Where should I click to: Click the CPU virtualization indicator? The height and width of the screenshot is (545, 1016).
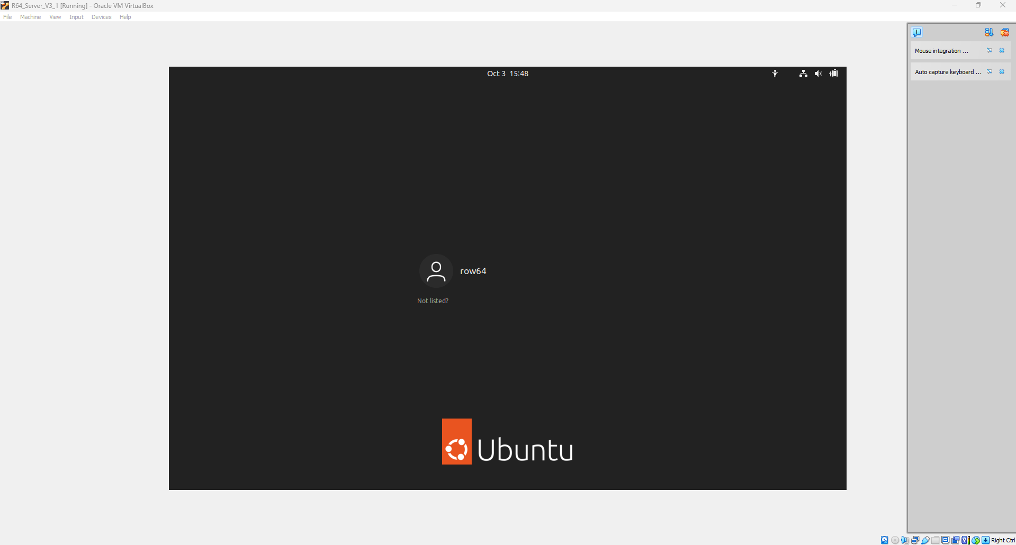pyautogui.click(x=966, y=540)
